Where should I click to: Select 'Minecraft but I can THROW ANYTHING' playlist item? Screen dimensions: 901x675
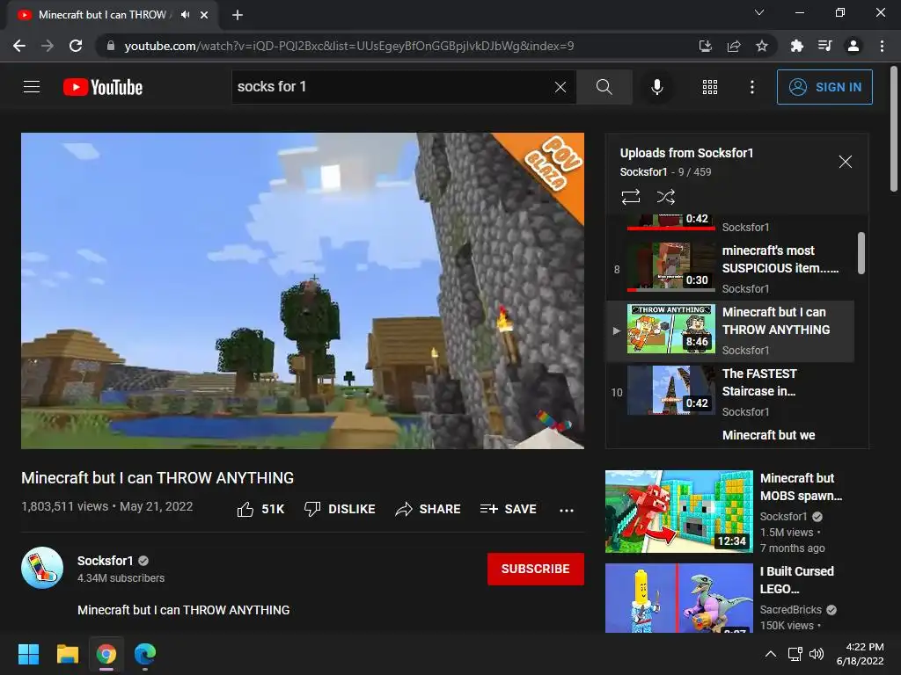(x=729, y=331)
